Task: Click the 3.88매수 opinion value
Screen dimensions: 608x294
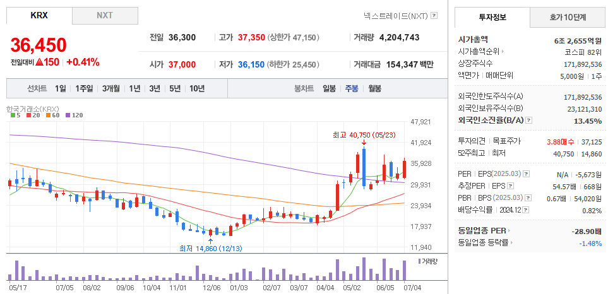Action: coord(561,142)
